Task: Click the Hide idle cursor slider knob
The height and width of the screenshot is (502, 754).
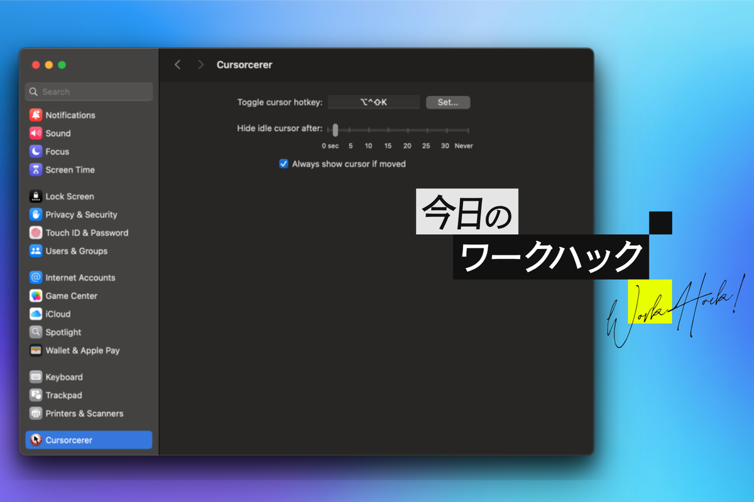Action: (336, 130)
